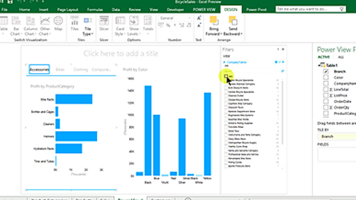Click the Bring Forward icon
This screenshot has width=356, height=200.
tap(214, 25)
